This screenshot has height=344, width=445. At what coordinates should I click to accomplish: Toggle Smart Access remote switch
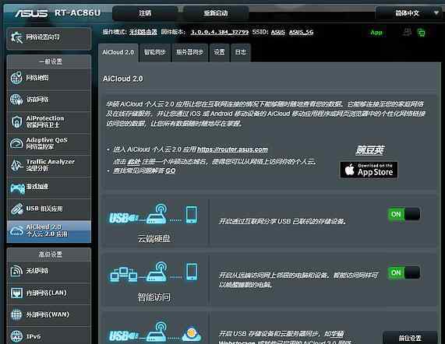click(404, 272)
